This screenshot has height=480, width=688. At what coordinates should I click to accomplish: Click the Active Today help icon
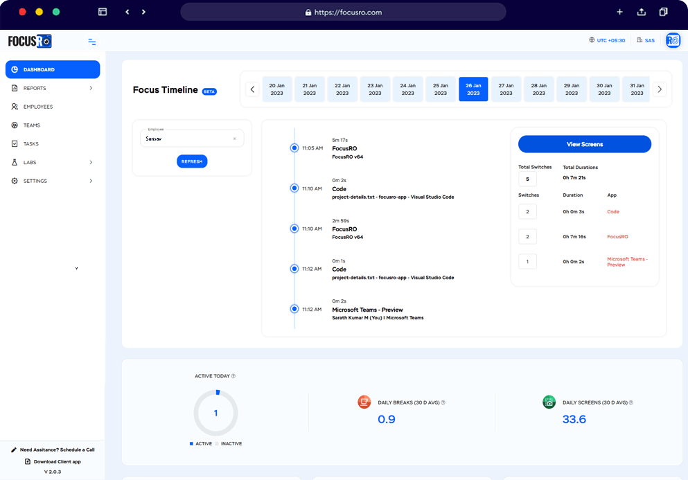pyautogui.click(x=233, y=376)
